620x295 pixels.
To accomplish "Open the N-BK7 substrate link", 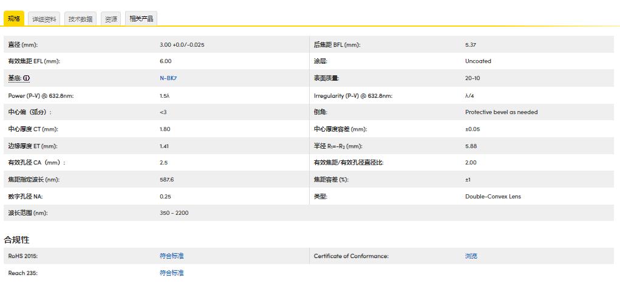I will tap(168, 78).
